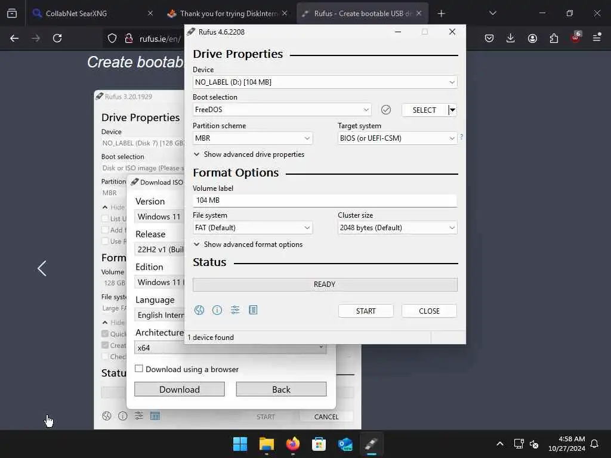The height and width of the screenshot is (458, 611).
Task: Expand Show advanced drive properties
Action: (249, 154)
